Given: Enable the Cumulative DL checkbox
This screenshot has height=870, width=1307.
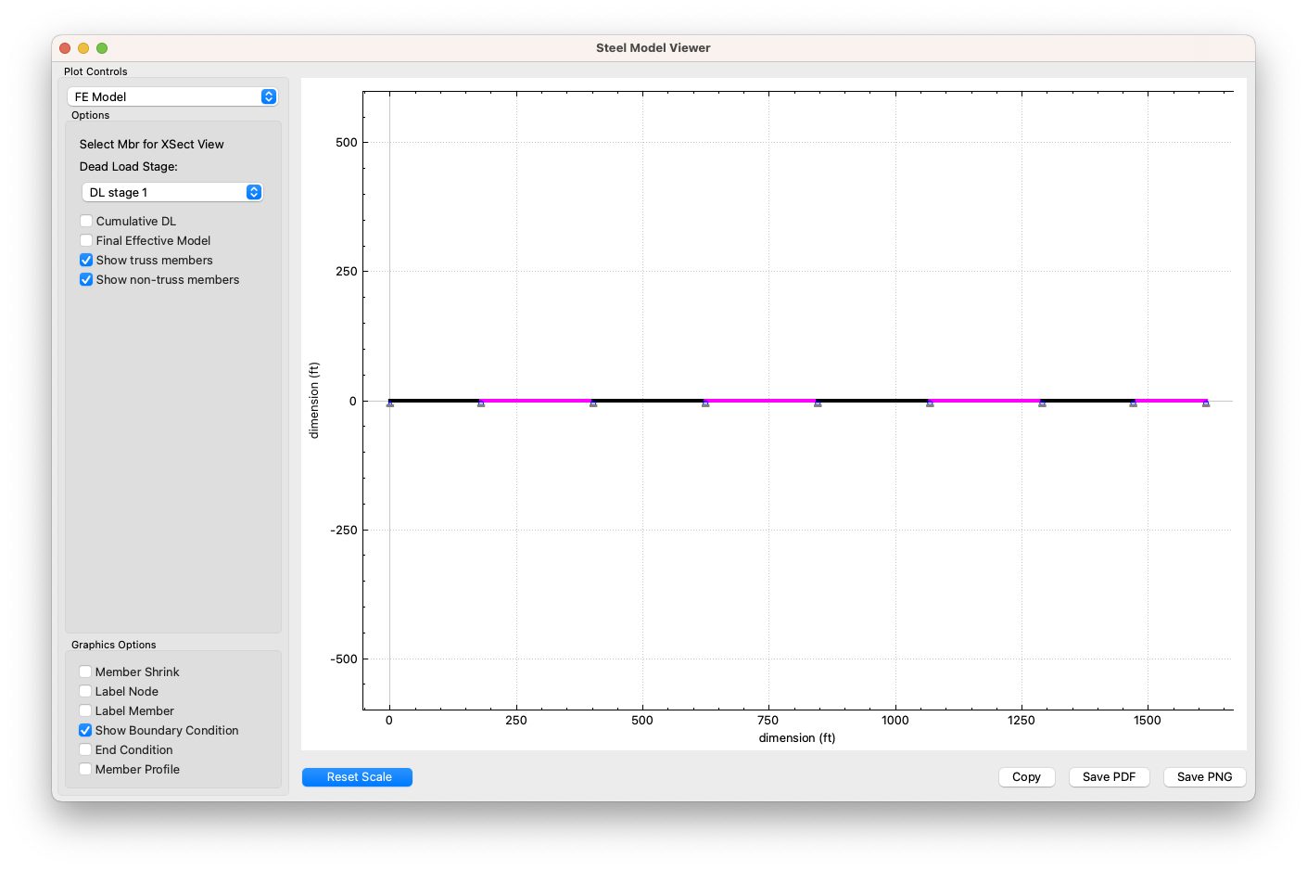Looking at the screenshot, I should tap(86, 221).
